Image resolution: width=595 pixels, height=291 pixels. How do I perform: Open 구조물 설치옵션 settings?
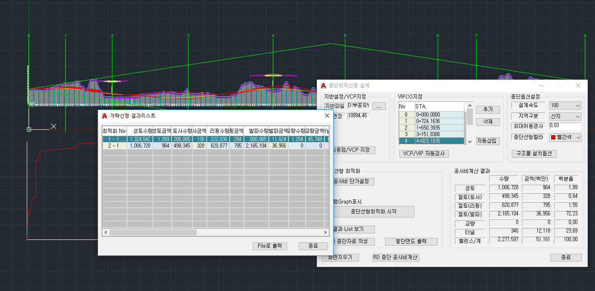tap(534, 154)
